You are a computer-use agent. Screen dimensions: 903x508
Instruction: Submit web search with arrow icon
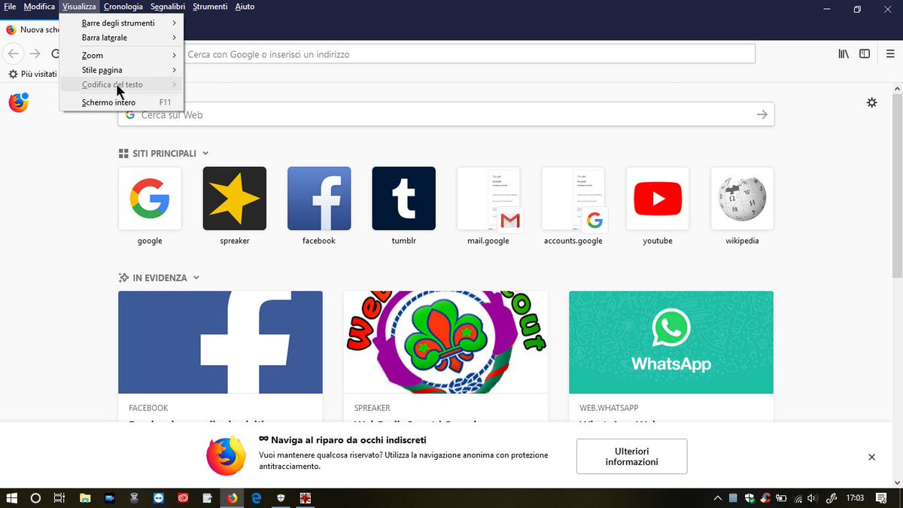[x=762, y=114]
